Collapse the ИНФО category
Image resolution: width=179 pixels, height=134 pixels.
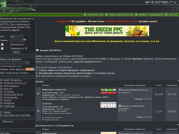178,81
